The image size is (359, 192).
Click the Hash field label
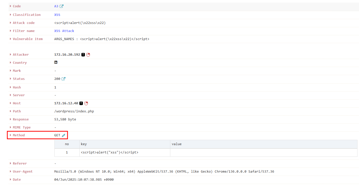[17, 87]
